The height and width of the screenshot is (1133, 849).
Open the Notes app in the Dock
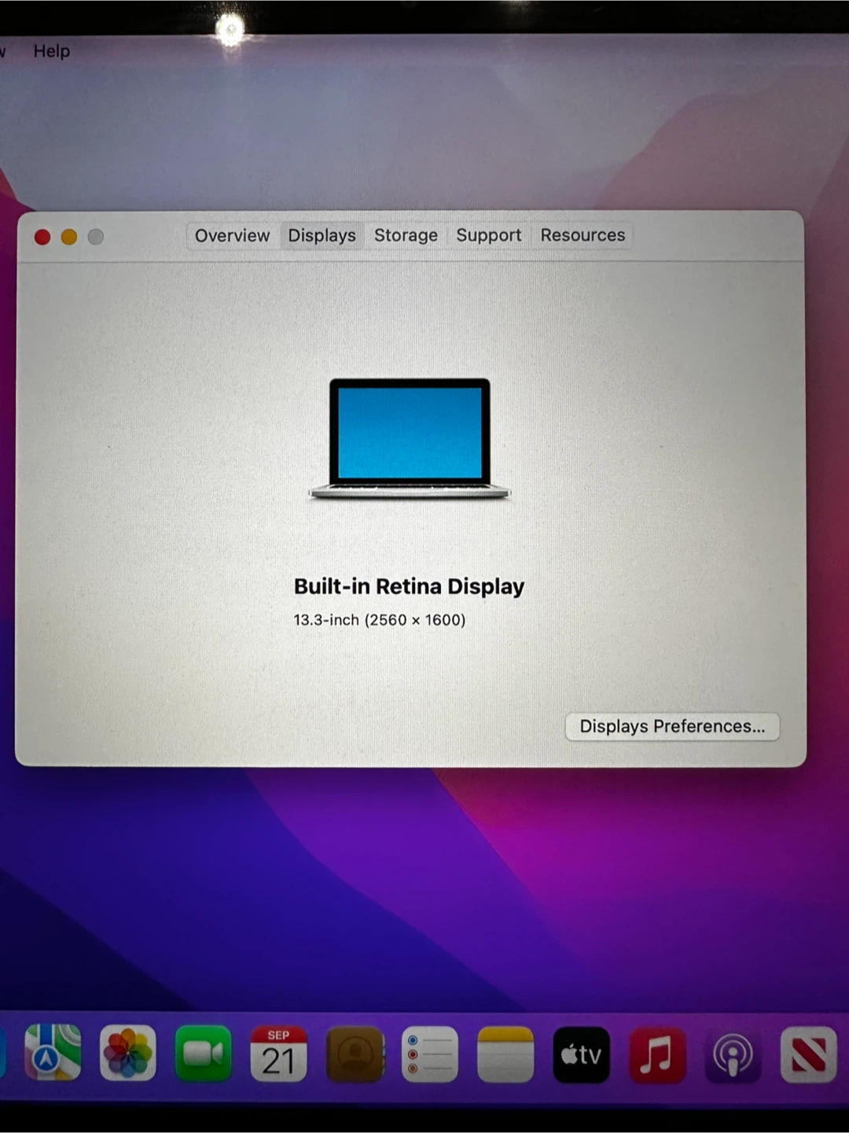[505, 1053]
